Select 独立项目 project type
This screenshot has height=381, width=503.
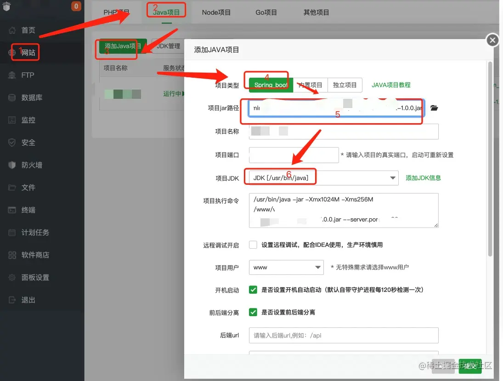(345, 85)
